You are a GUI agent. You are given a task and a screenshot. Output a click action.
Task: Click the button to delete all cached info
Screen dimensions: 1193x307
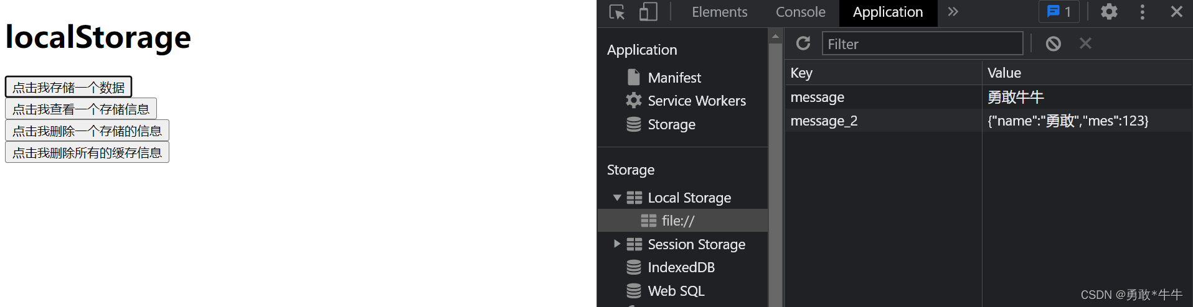click(x=87, y=153)
